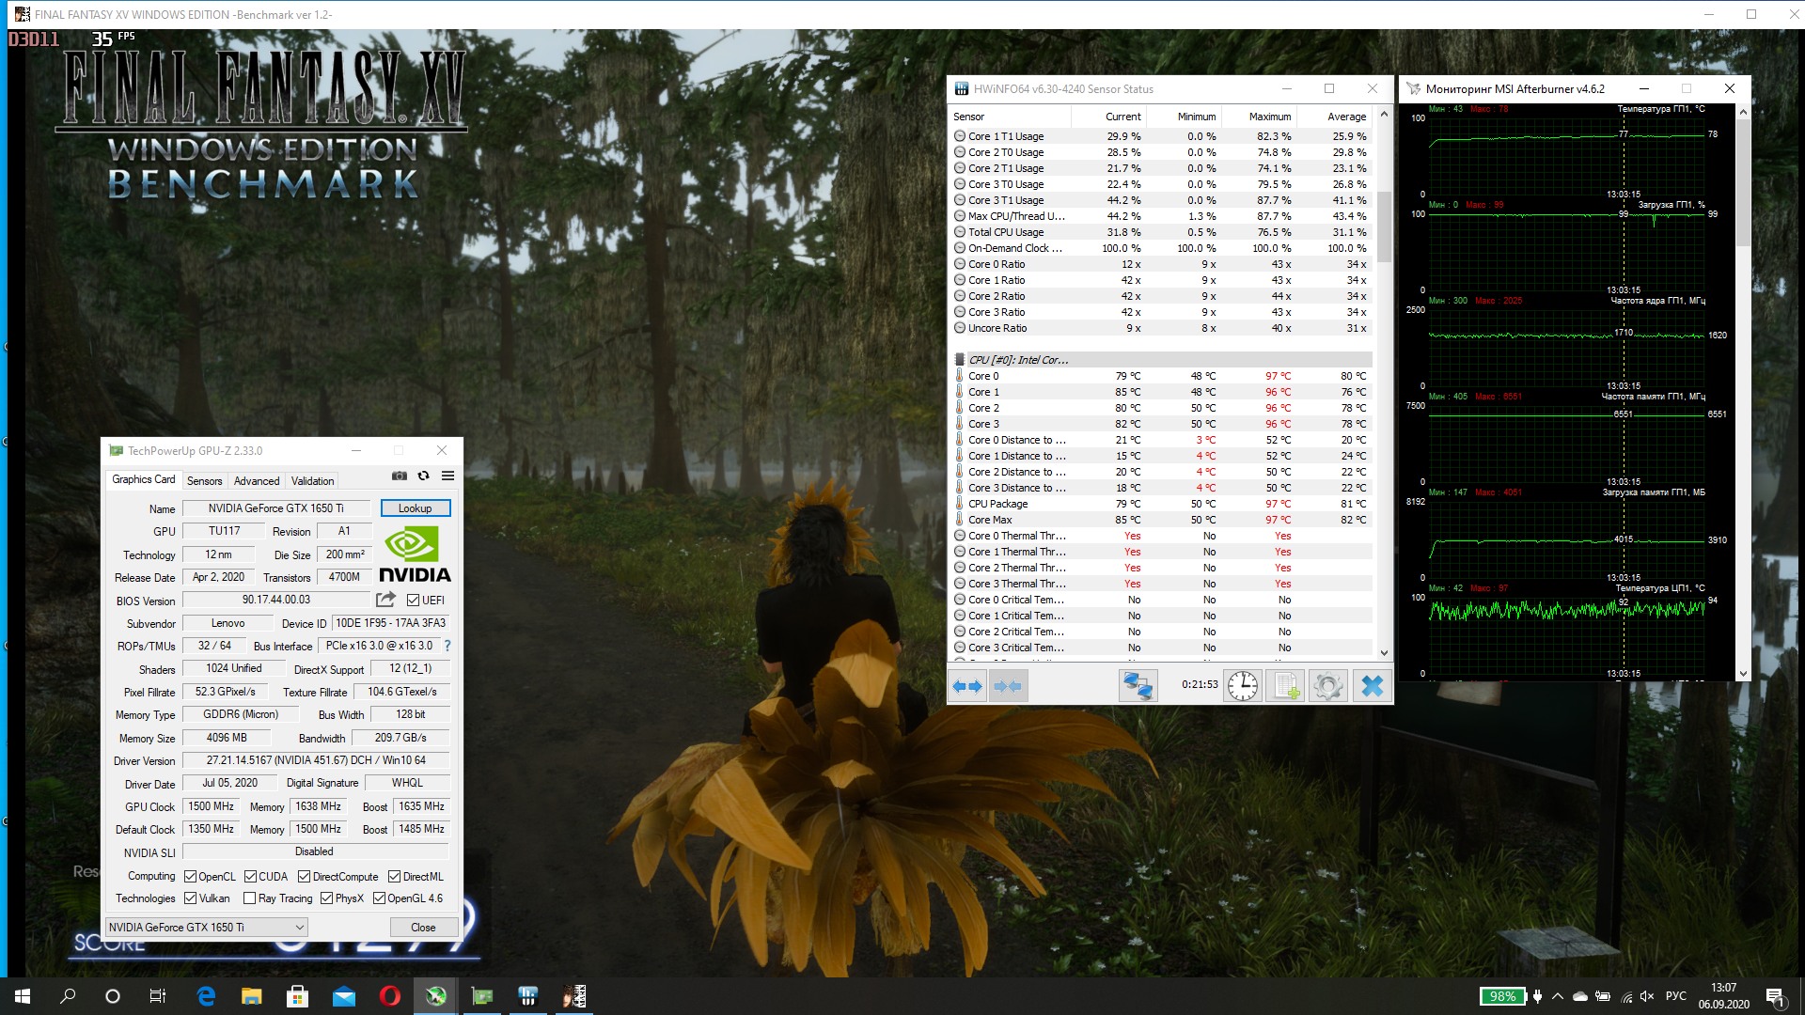Click HWiNFO logging sheet icon
Image resolution: width=1805 pixels, height=1015 pixels.
pyautogui.click(x=1285, y=686)
